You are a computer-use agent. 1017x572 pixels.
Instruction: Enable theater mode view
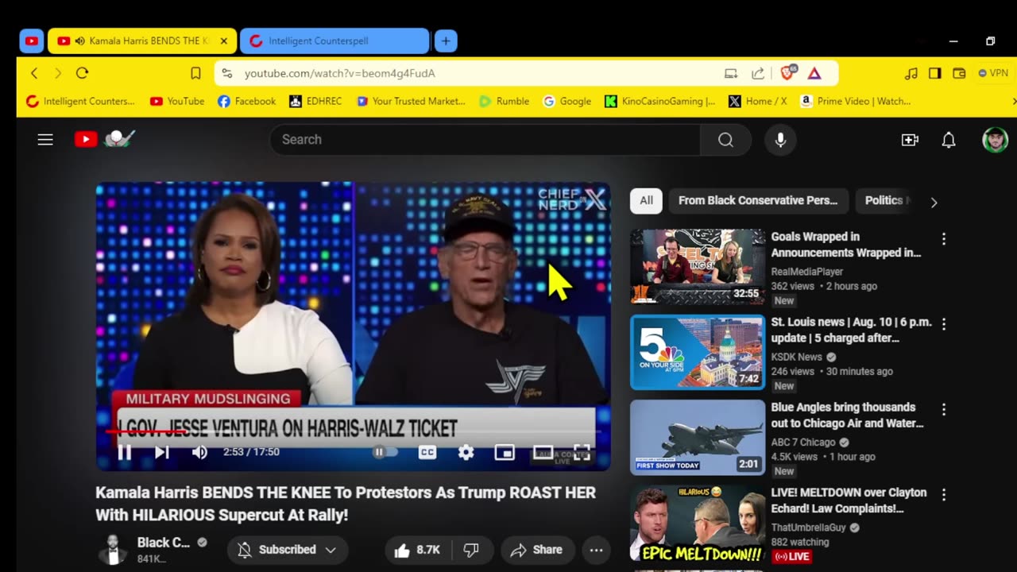tap(543, 452)
